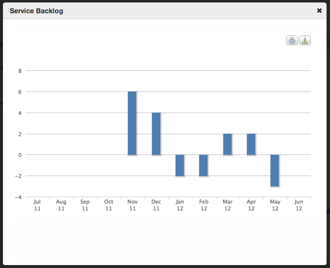
Task: Select the Nov 11 bar
Action: tap(132, 123)
